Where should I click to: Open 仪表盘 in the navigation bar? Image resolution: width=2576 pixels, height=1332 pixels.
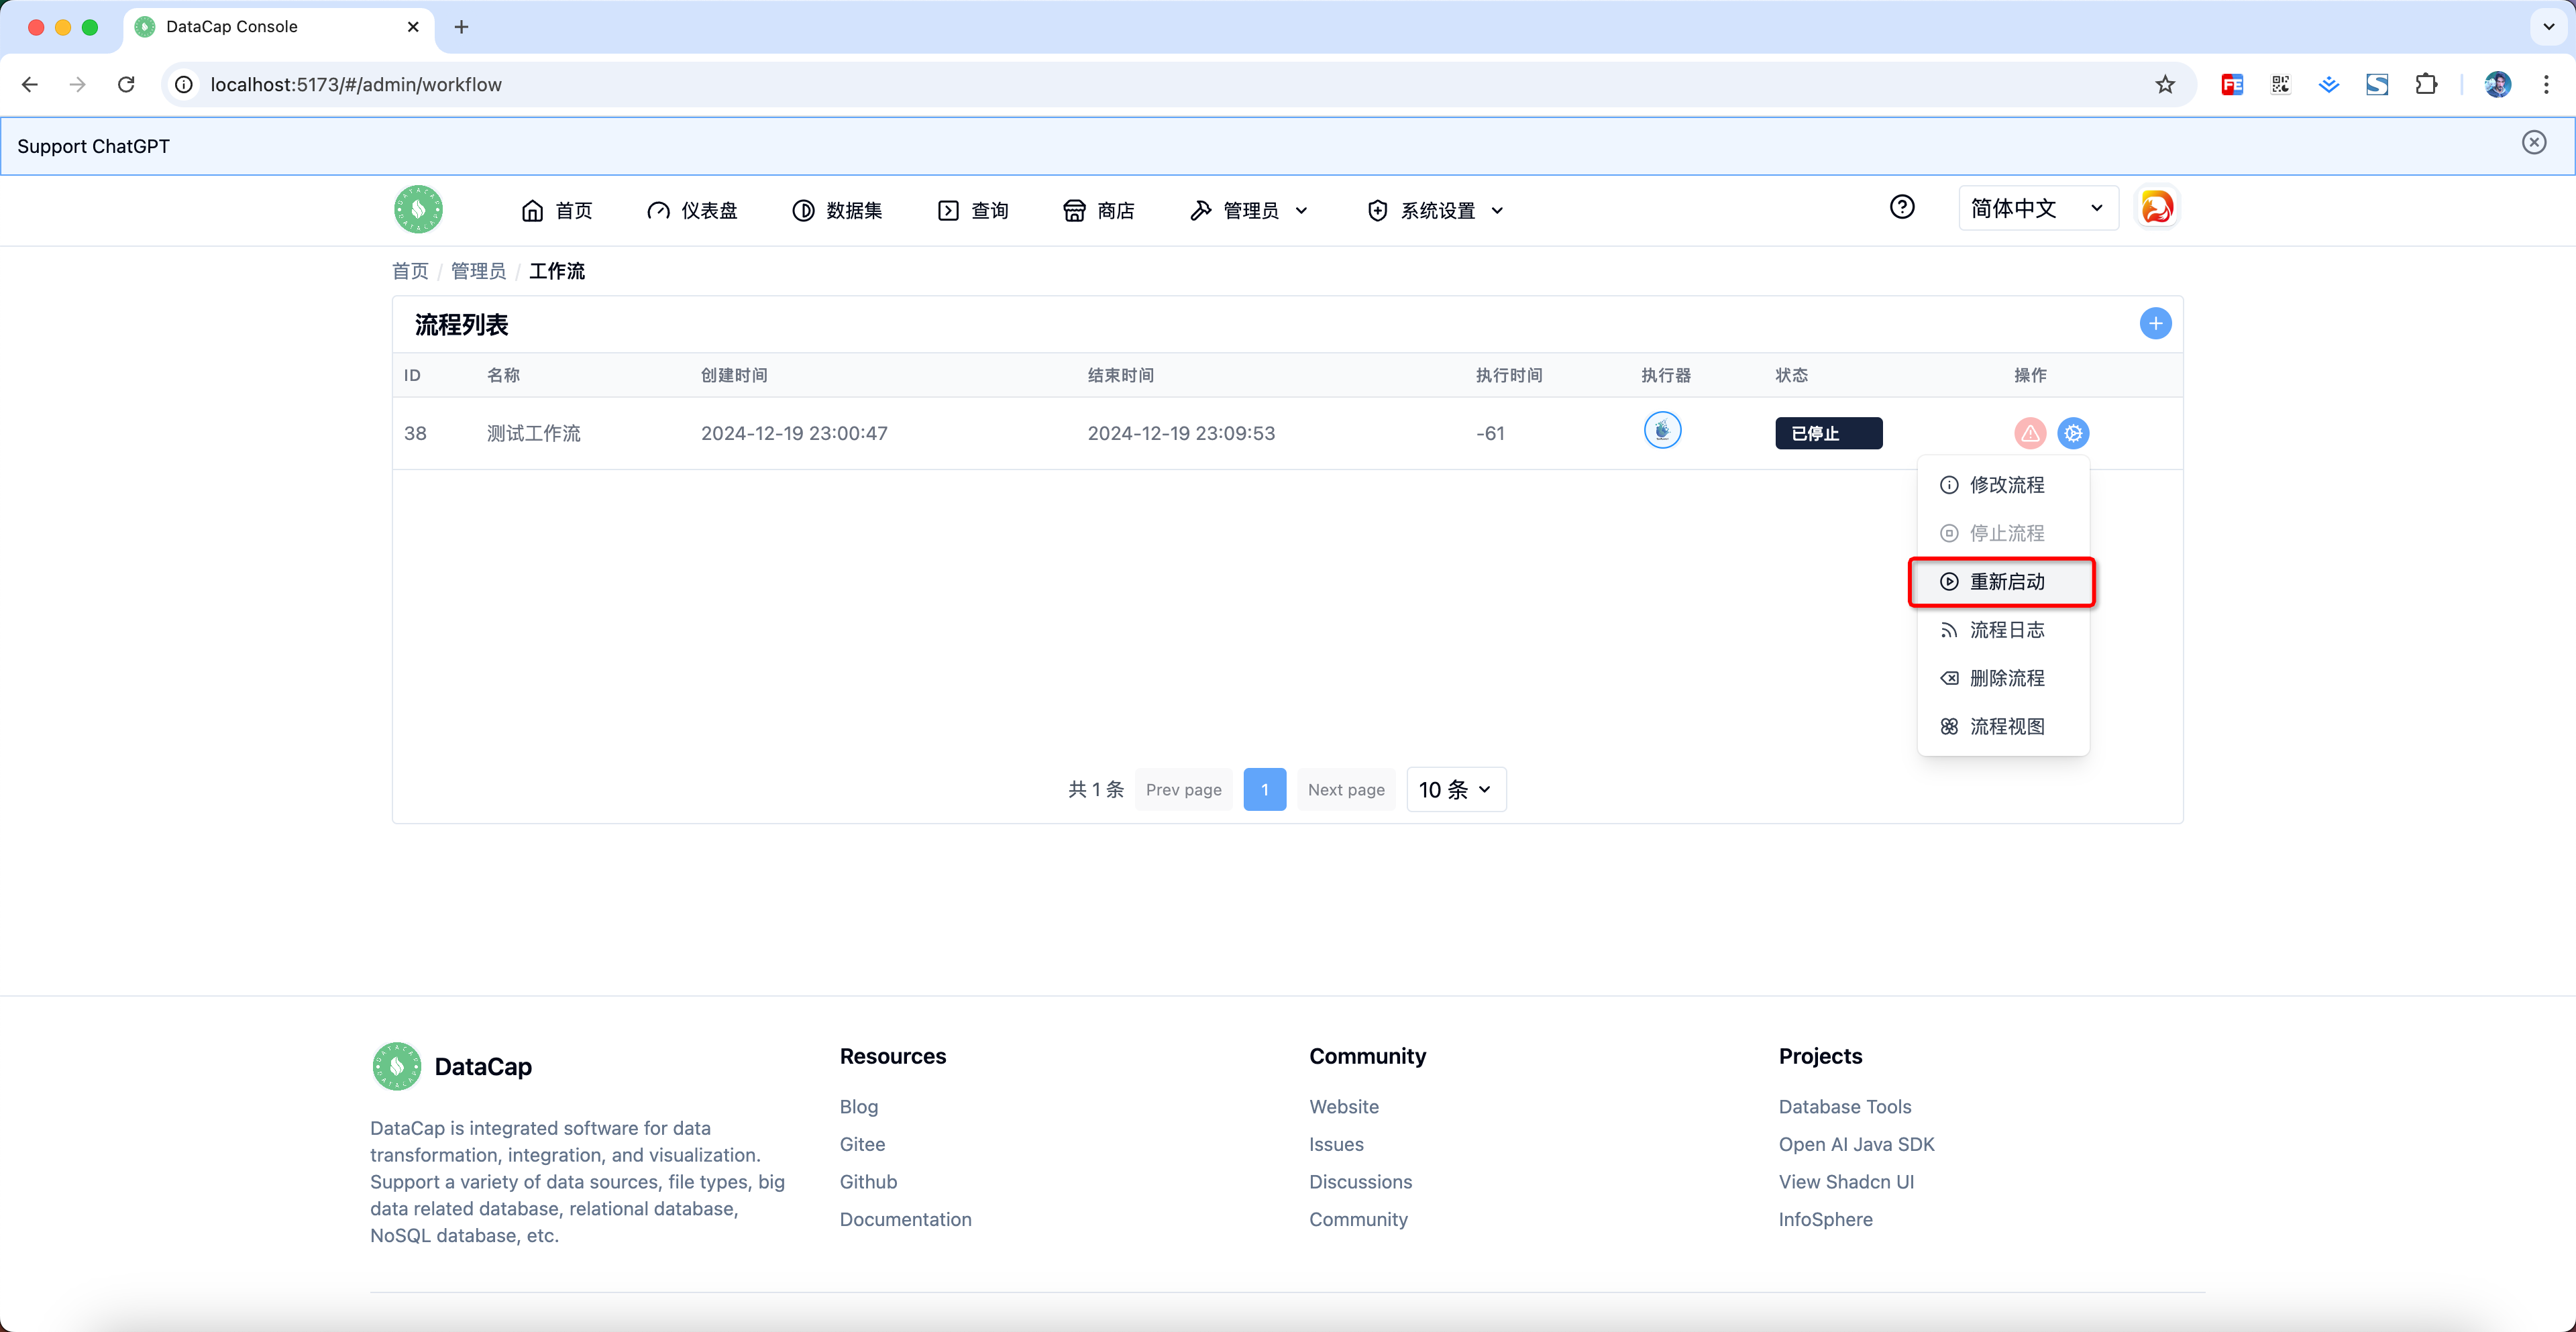click(692, 210)
